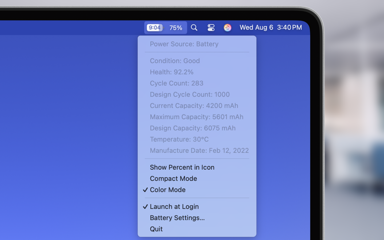Quit the battery app
384x240 pixels.
156,229
